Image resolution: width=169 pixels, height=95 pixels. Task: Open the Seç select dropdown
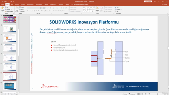click(117, 11)
